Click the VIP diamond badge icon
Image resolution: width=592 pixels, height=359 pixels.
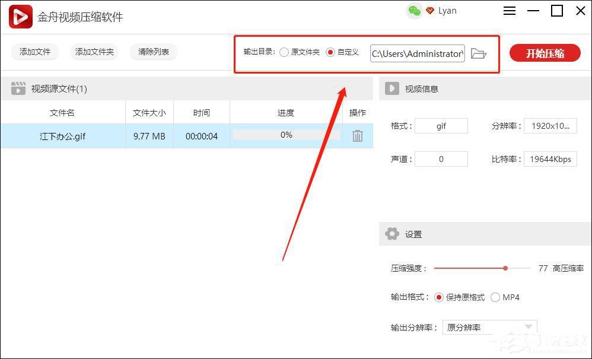click(x=429, y=11)
